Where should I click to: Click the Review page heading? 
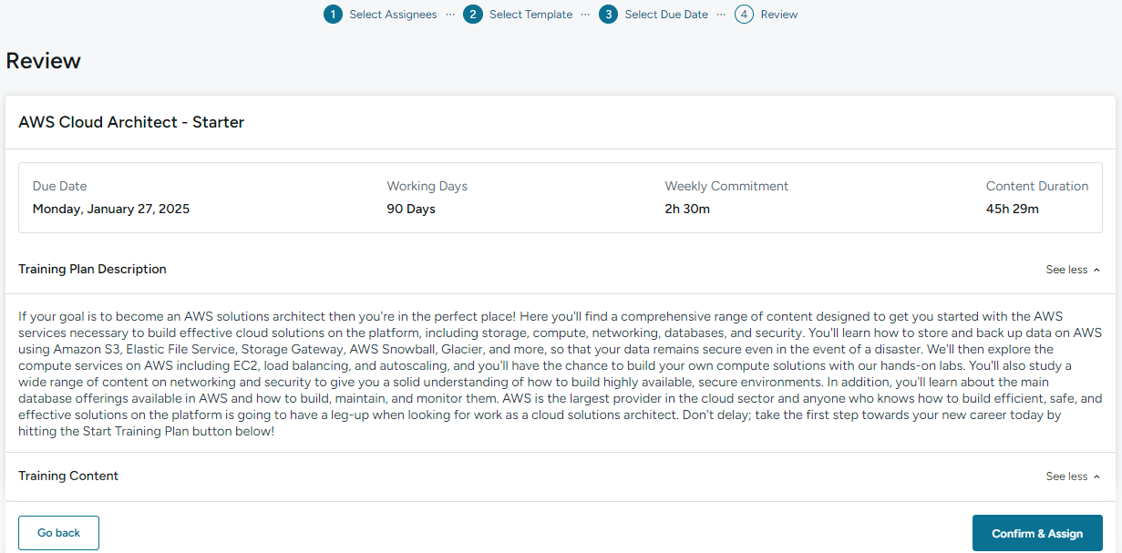pos(44,61)
